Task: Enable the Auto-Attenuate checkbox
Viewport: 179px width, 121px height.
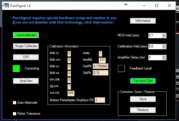Action: pos(14,103)
